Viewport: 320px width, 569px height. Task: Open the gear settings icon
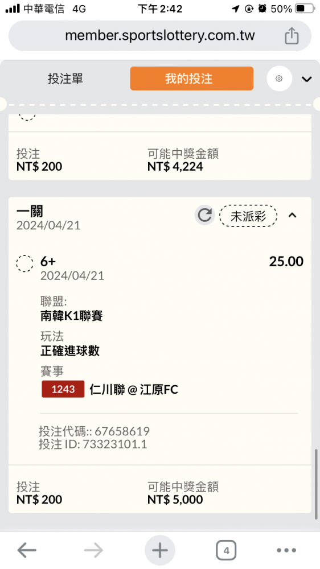pyautogui.click(x=279, y=79)
